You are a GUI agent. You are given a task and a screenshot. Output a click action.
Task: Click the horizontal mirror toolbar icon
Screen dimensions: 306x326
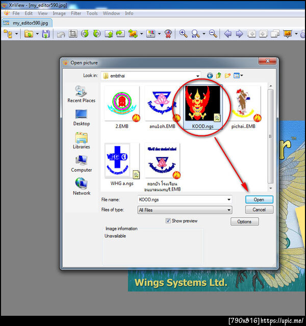[x=120, y=34]
